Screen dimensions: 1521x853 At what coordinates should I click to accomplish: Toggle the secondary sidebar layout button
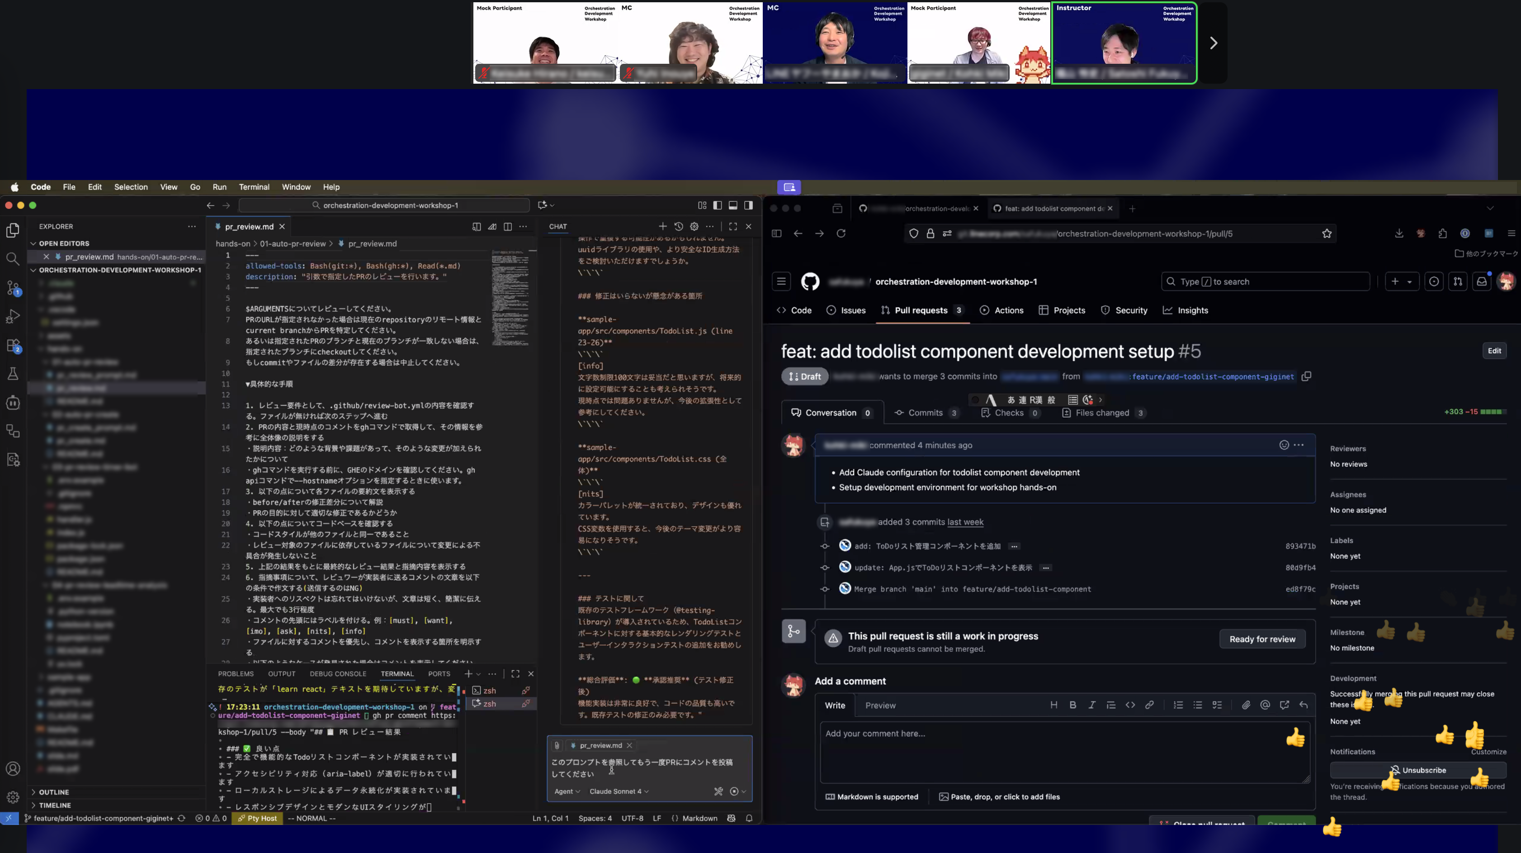(748, 205)
